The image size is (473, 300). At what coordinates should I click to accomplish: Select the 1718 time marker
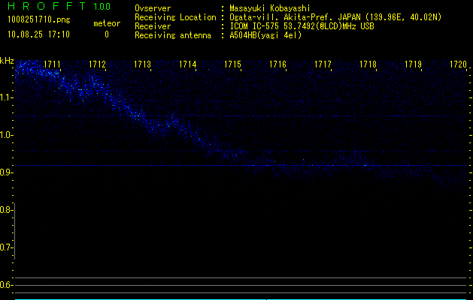click(x=368, y=65)
